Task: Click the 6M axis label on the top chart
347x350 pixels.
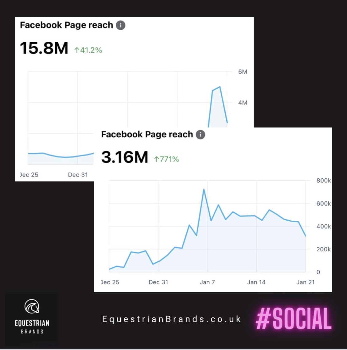Action: tap(243, 72)
